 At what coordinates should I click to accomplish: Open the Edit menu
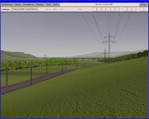(49, 4)
